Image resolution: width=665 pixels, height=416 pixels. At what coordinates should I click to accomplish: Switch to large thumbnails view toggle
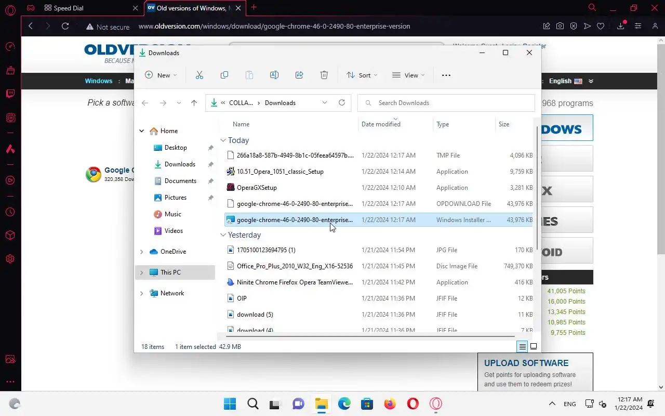534,346
